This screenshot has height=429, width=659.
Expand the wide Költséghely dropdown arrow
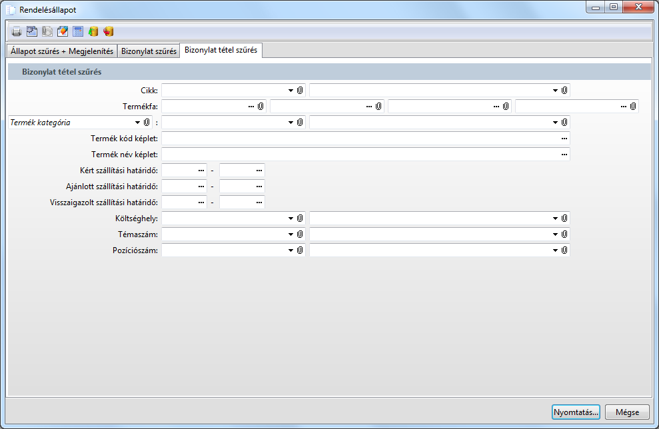point(555,218)
